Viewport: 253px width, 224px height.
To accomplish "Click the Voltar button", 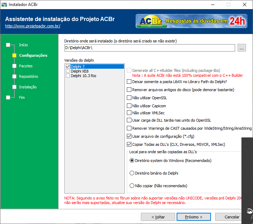I will pyautogui.click(x=158, y=217).
